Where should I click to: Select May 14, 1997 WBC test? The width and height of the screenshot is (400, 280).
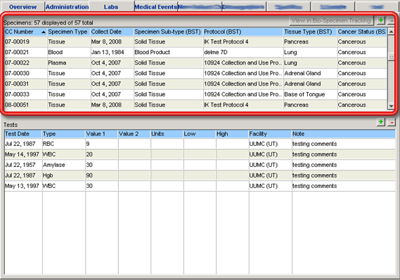coord(200,154)
